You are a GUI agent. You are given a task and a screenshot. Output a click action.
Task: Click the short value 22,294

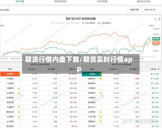point(116,93)
